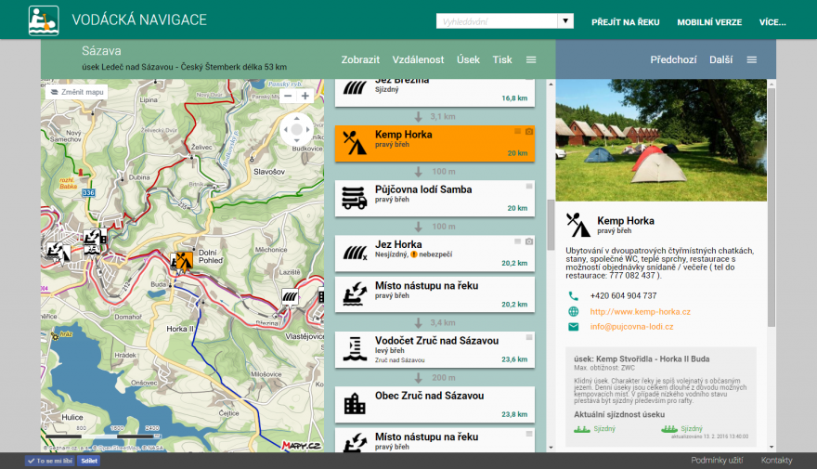The image size is (817, 469).
Task: Zoom out the map with minus button
Action: tap(288, 96)
